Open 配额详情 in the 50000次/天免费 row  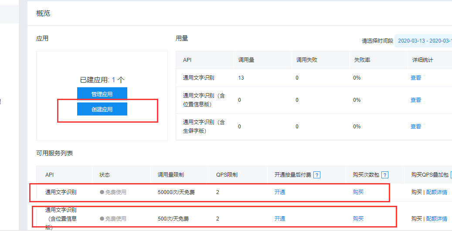point(437,192)
